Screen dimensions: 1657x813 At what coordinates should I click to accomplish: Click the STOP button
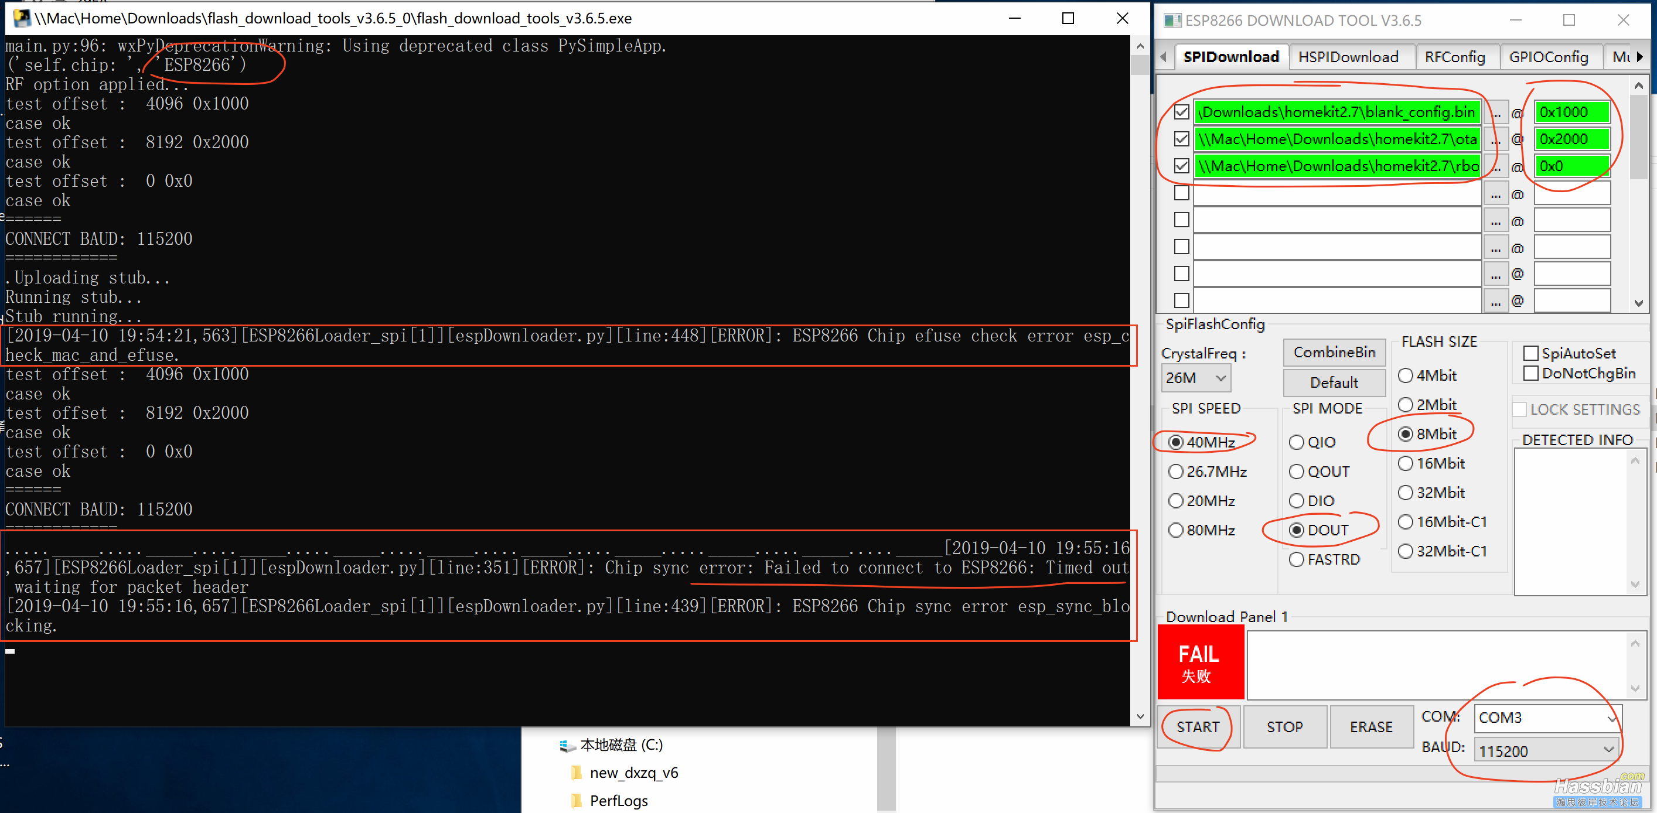[x=1284, y=727]
